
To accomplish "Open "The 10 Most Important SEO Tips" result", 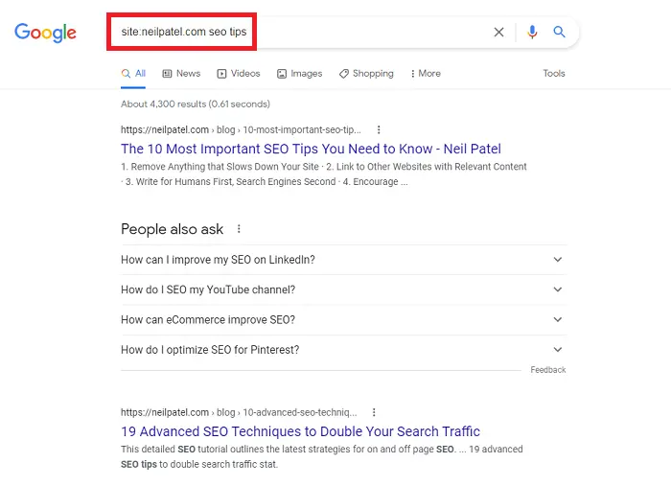I will tap(311, 149).
